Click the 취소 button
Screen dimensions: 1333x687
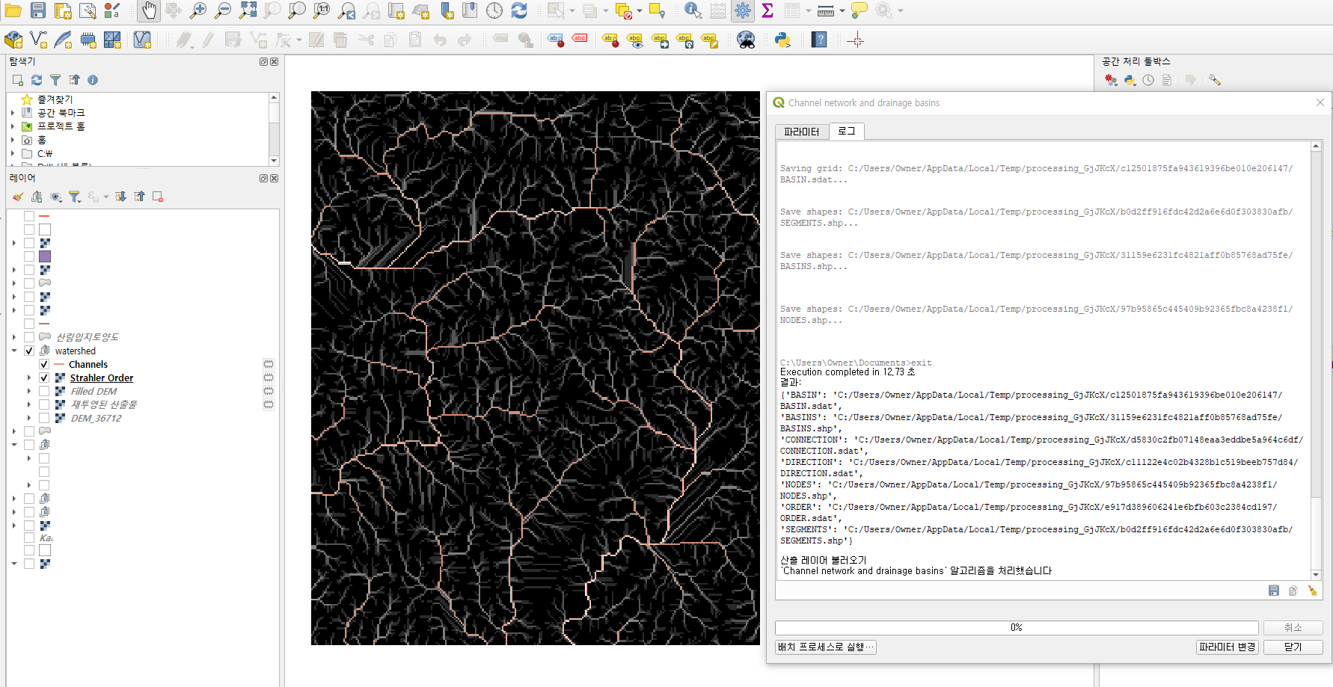pos(1293,628)
